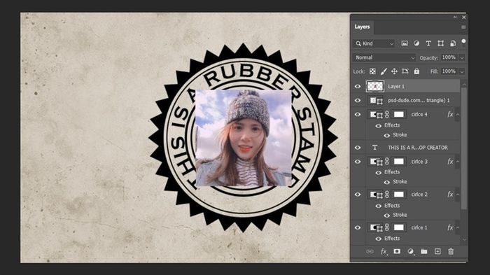
Task: Click the T type icon of text layer
Action: pos(374,148)
